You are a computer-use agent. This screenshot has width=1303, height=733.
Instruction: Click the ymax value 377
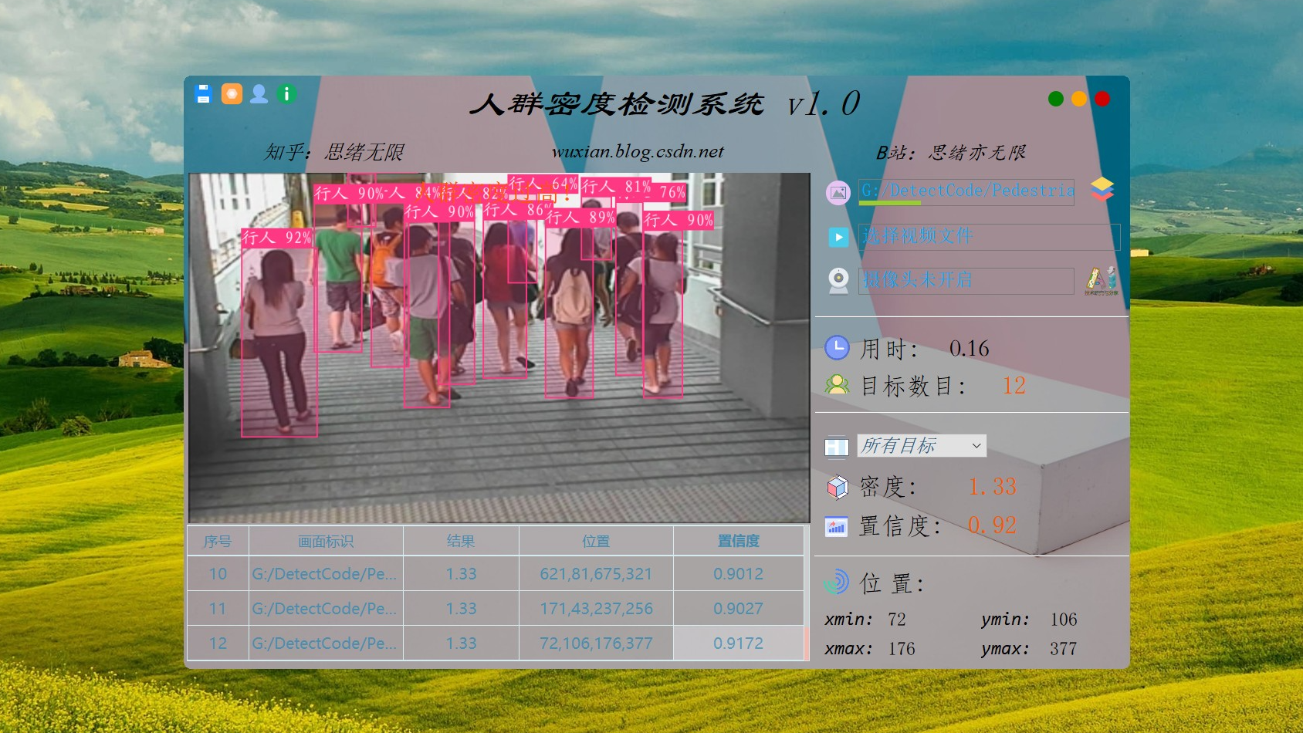tap(1063, 649)
